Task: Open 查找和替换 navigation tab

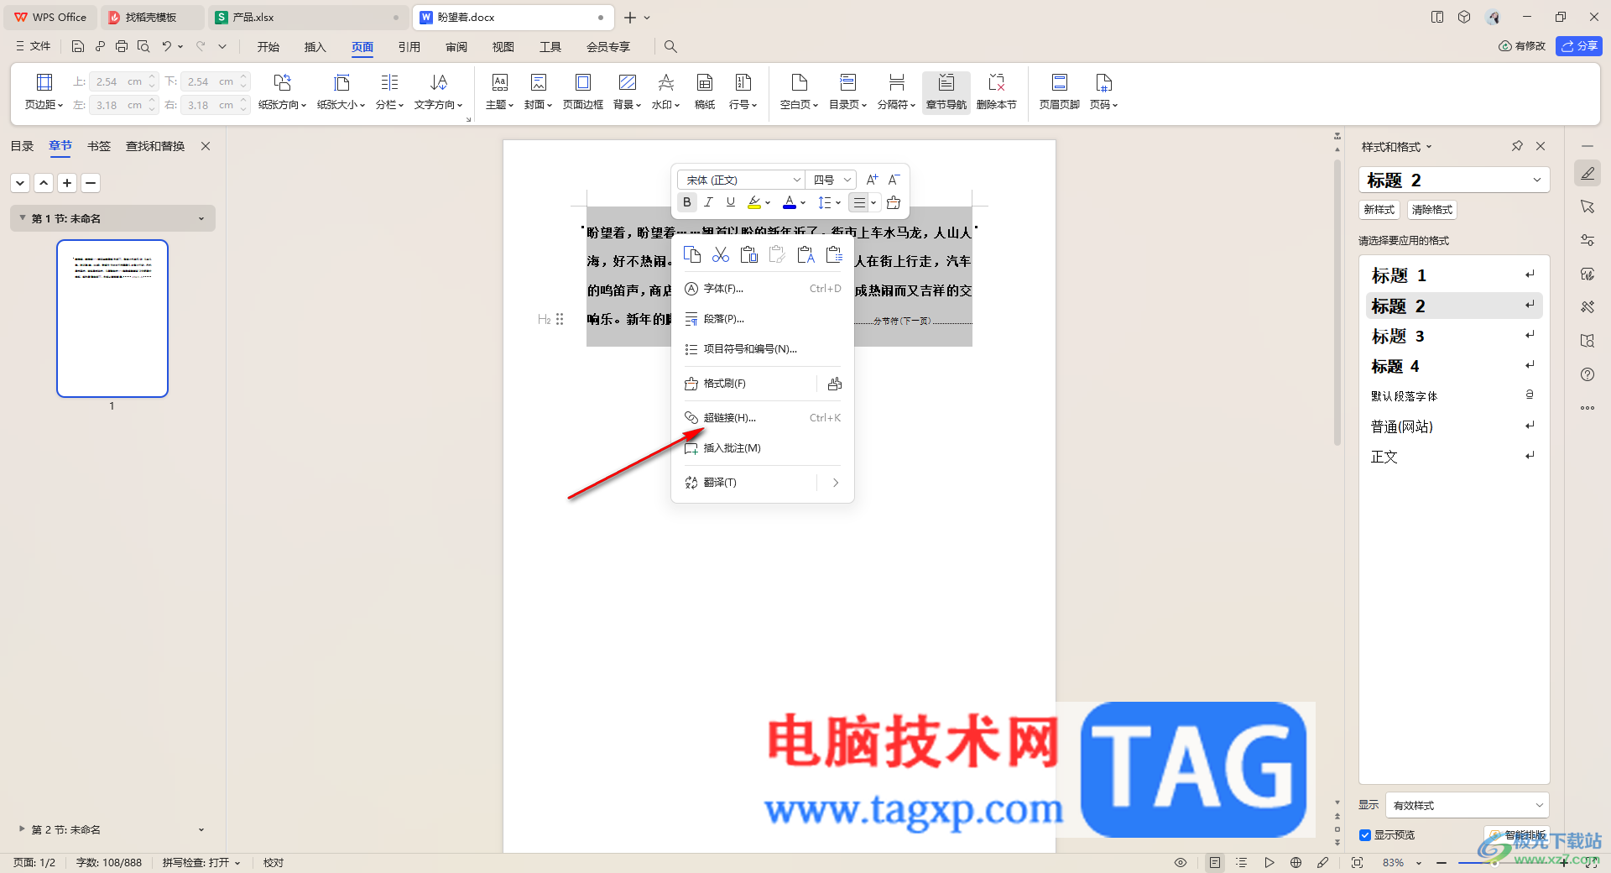Action: tap(155, 146)
